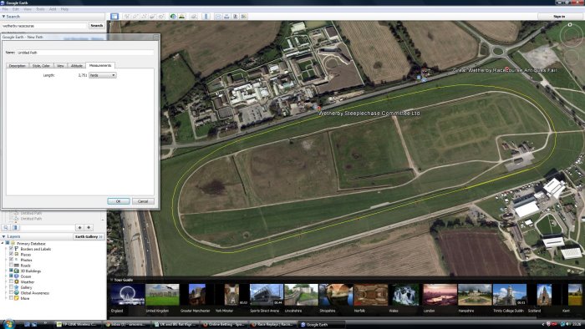Collapse the Layers panel triangle
Screen dimensions: 585x329
3,236
